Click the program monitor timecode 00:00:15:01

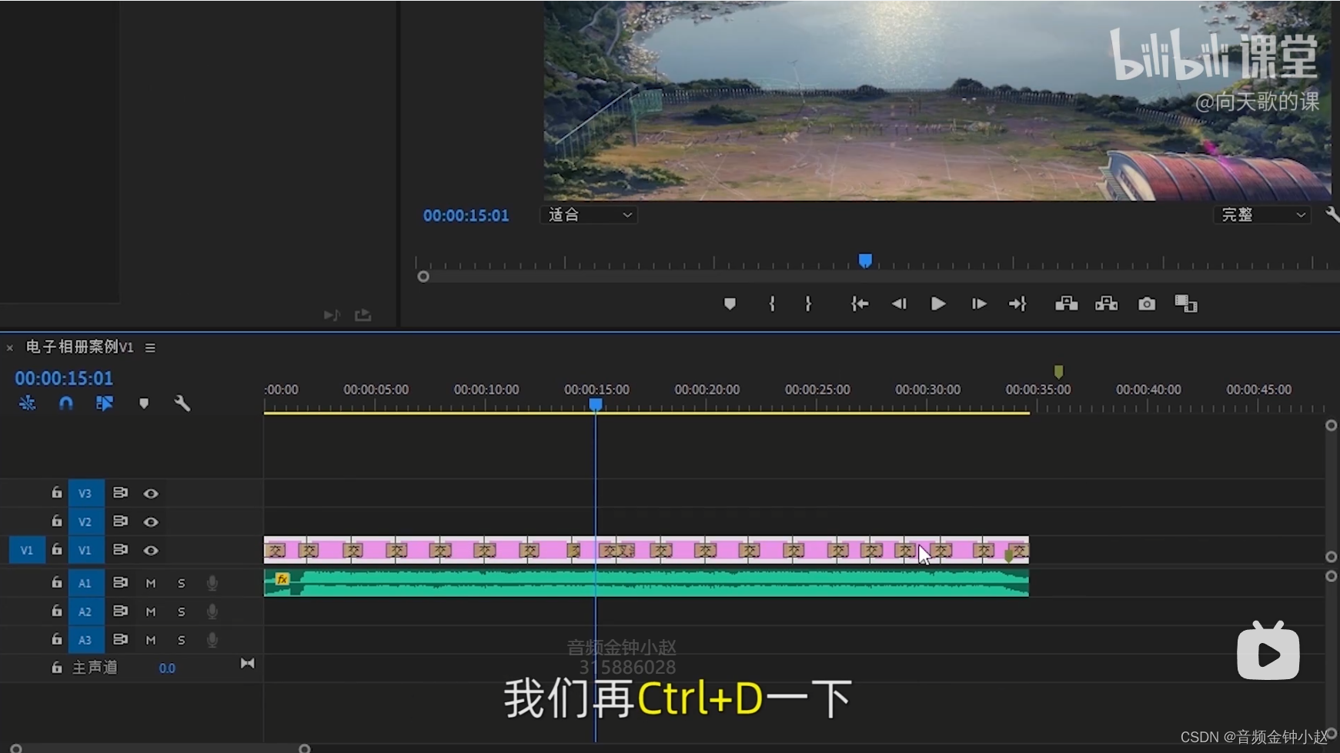[x=466, y=215]
